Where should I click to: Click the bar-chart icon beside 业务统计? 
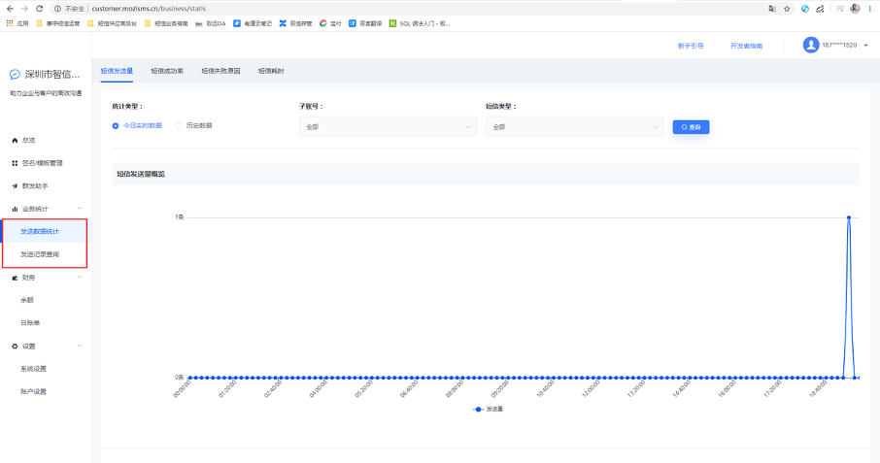pos(15,209)
